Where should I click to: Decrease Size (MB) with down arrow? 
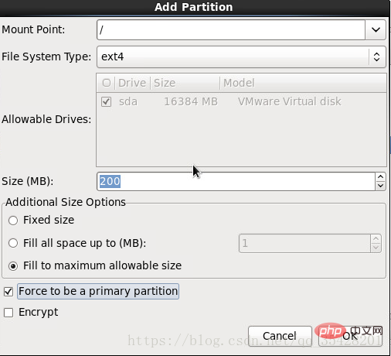point(380,186)
